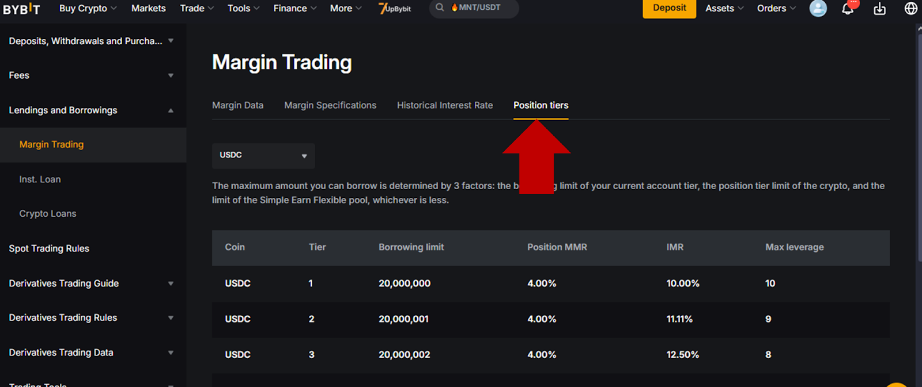Click the search magnifier icon

[440, 7]
